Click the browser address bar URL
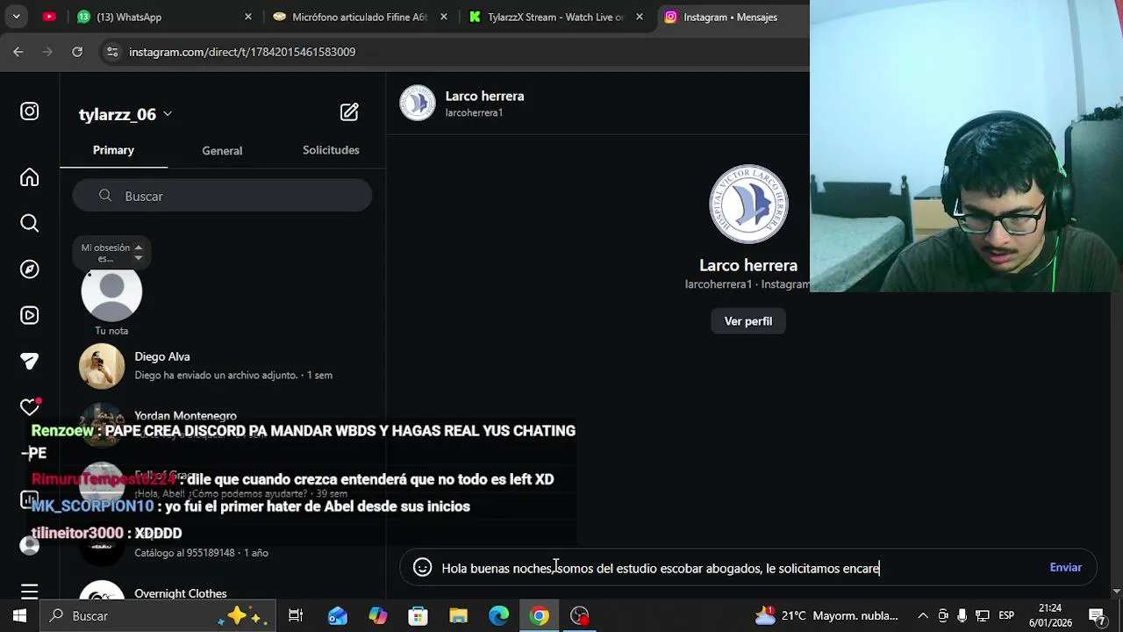Viewport: 1123px width, 632px height. [242, 52]
